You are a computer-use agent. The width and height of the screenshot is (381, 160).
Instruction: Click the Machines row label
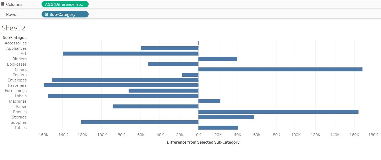point(18,101)
